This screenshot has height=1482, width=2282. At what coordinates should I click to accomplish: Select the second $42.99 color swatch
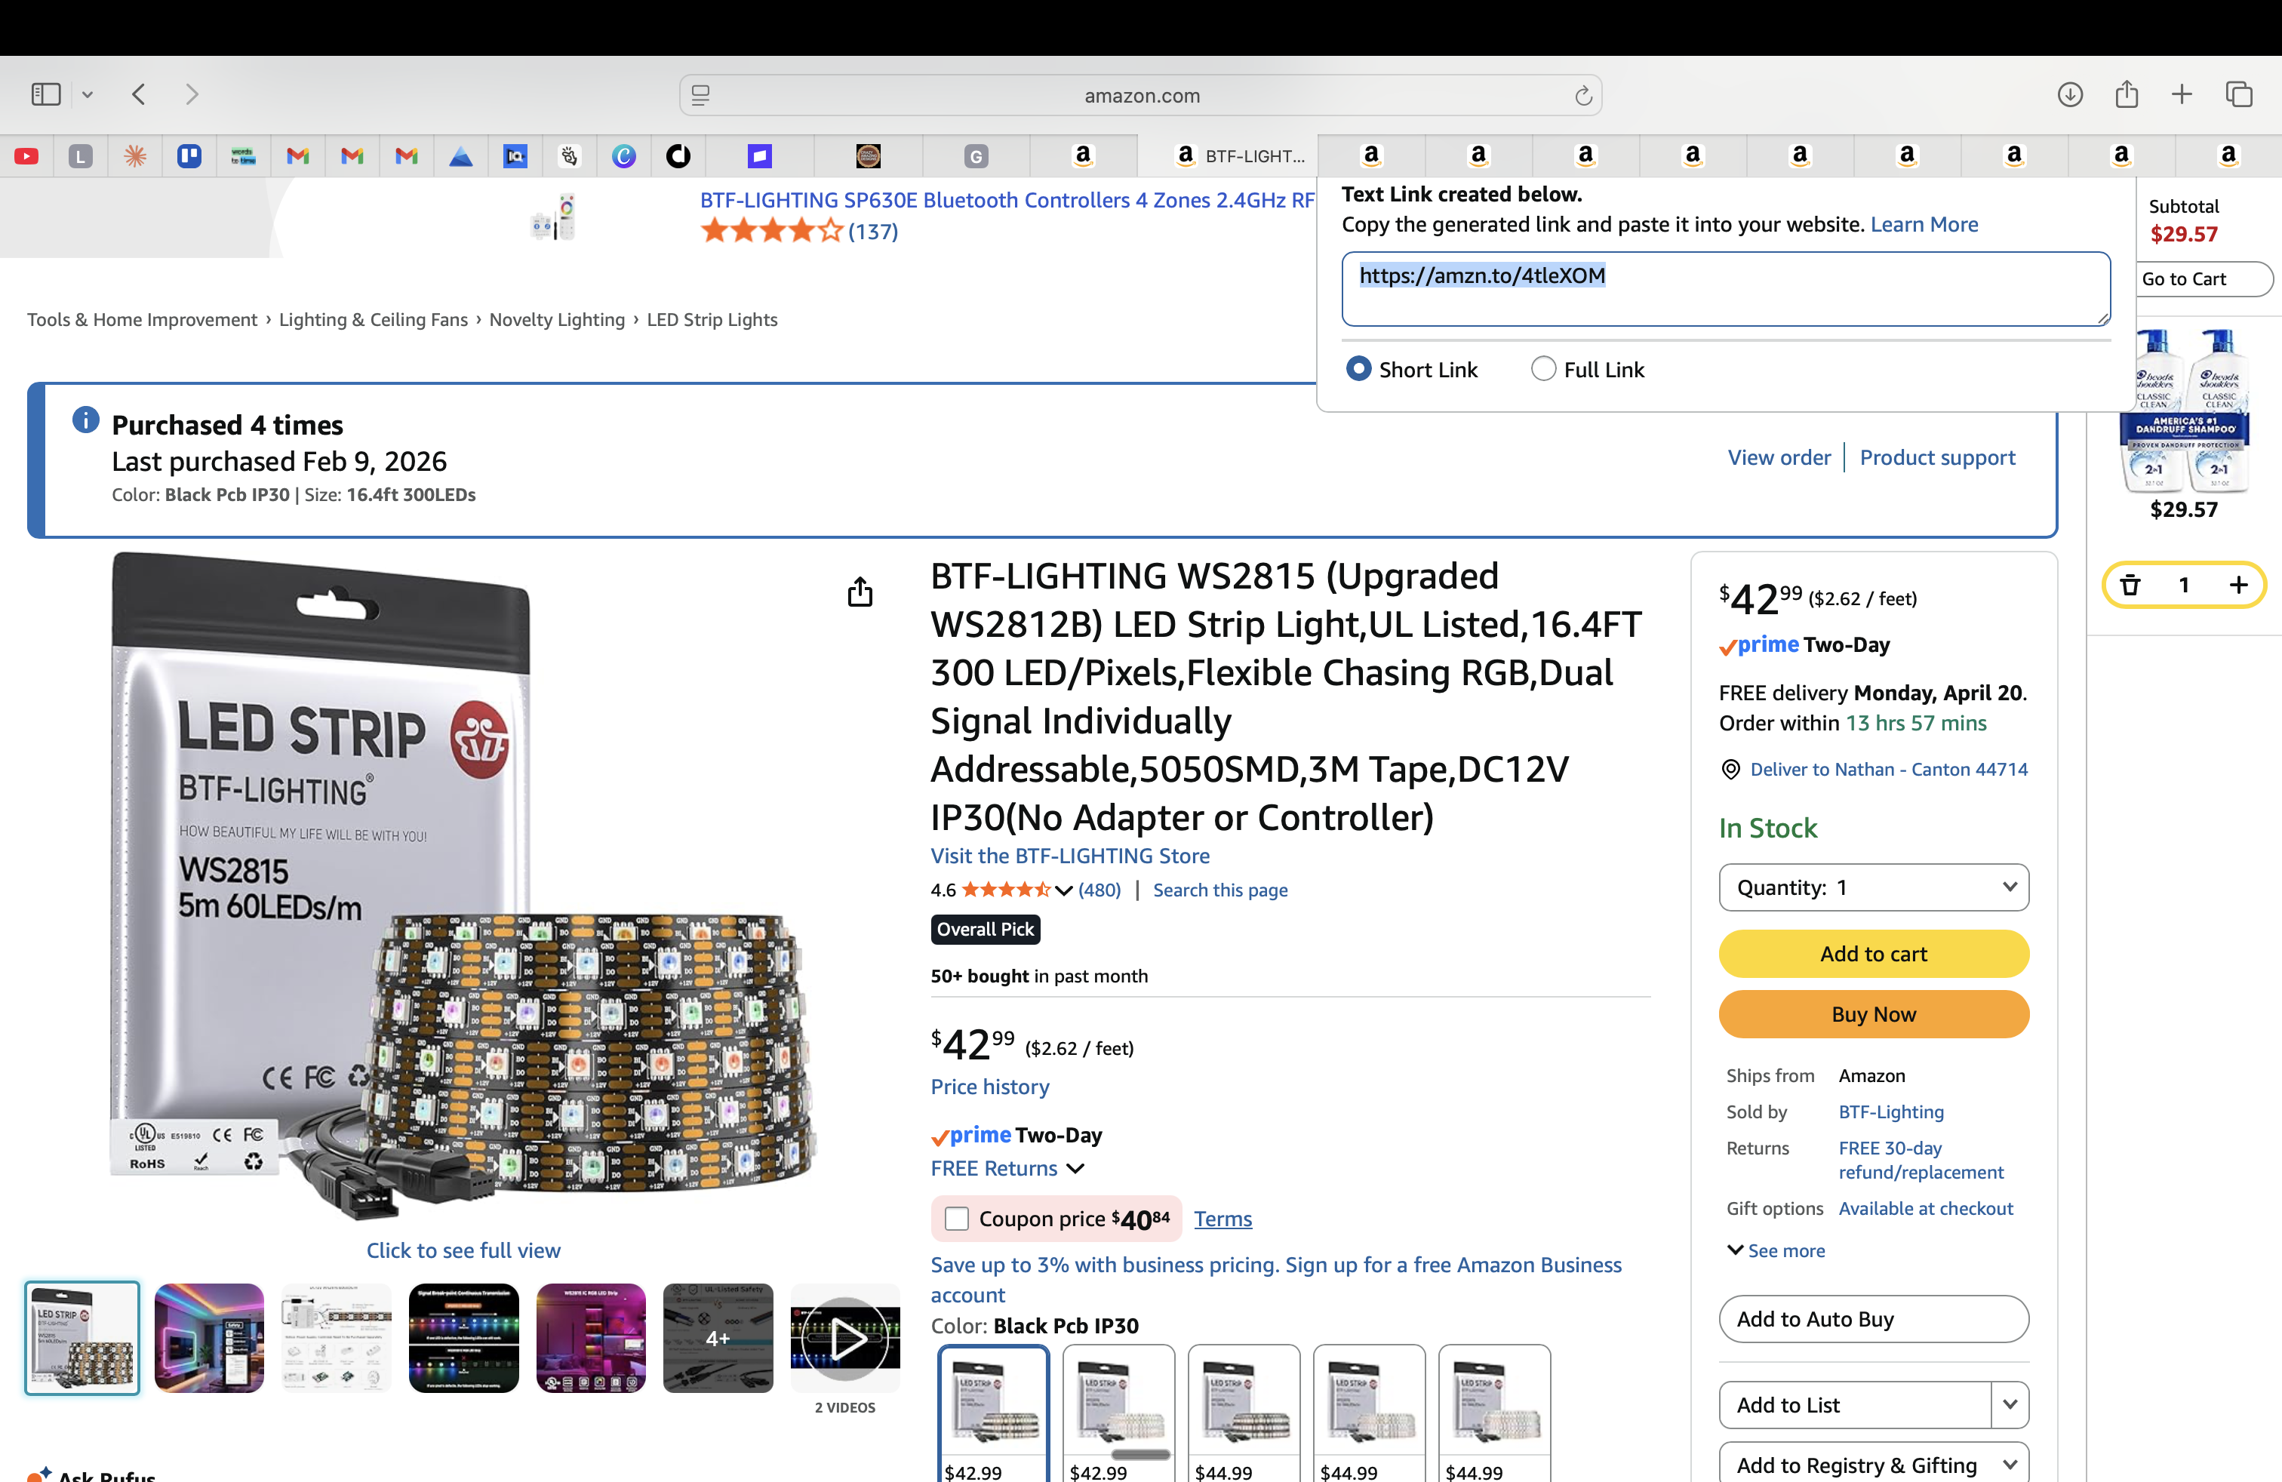(x=1118, y=1414)
